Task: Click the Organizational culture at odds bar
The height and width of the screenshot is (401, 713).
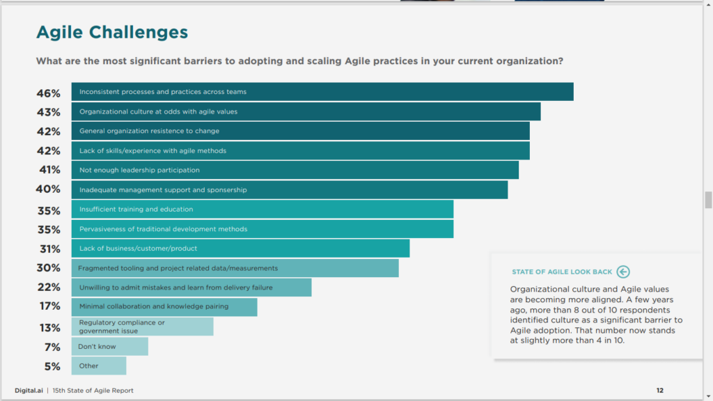Action: click(306, 111)
